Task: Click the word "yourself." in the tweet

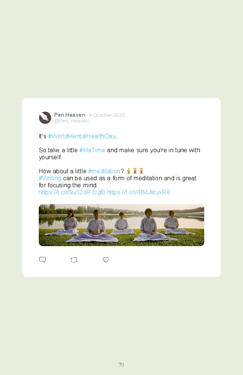Action: point(50,157)
